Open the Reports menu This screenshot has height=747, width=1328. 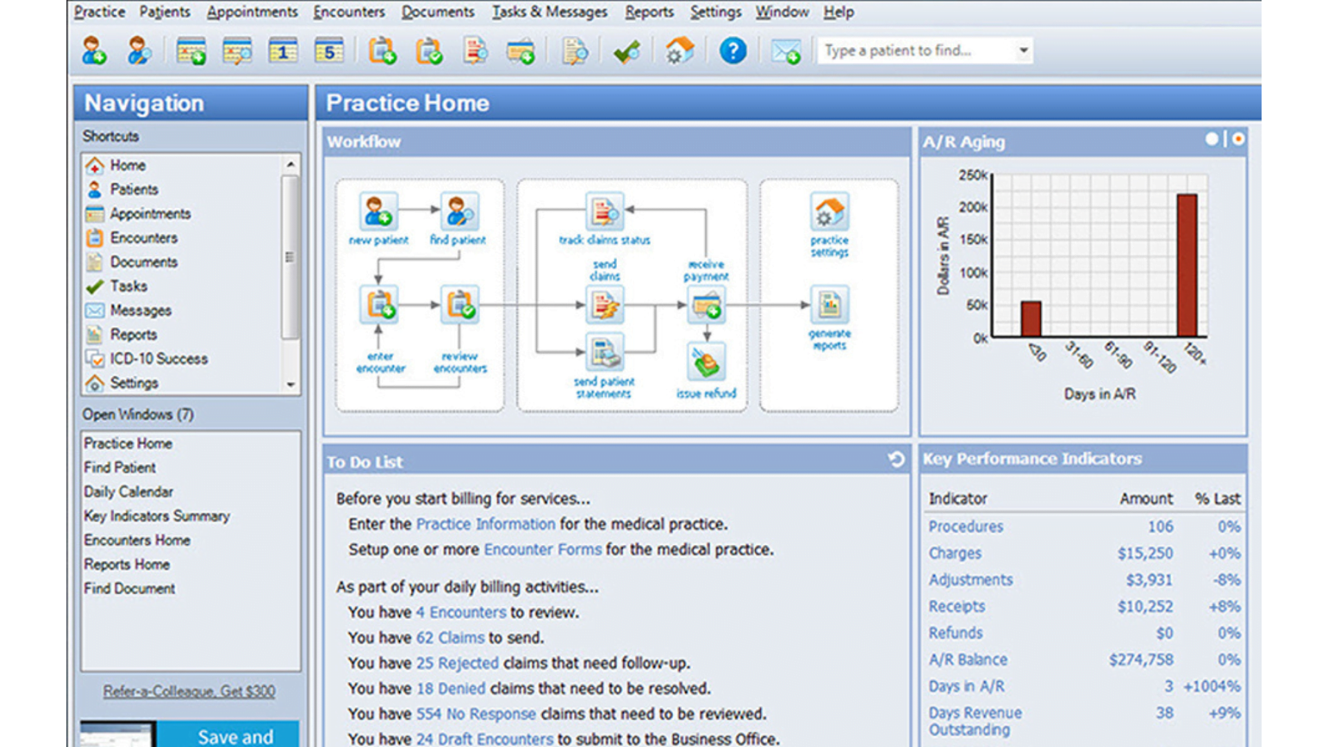coord(649,12)
